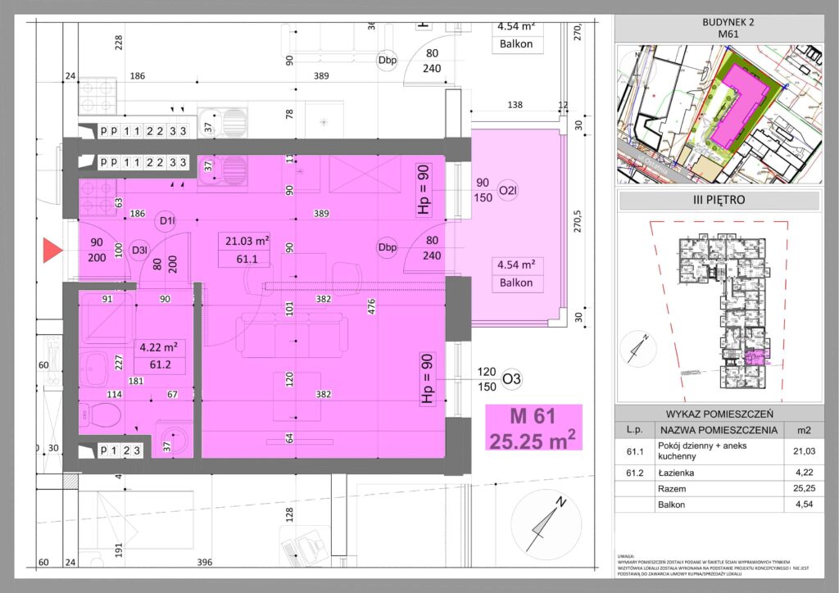
Task: Select the Łazienka row in room table
Action: click(x=719, y=471)
